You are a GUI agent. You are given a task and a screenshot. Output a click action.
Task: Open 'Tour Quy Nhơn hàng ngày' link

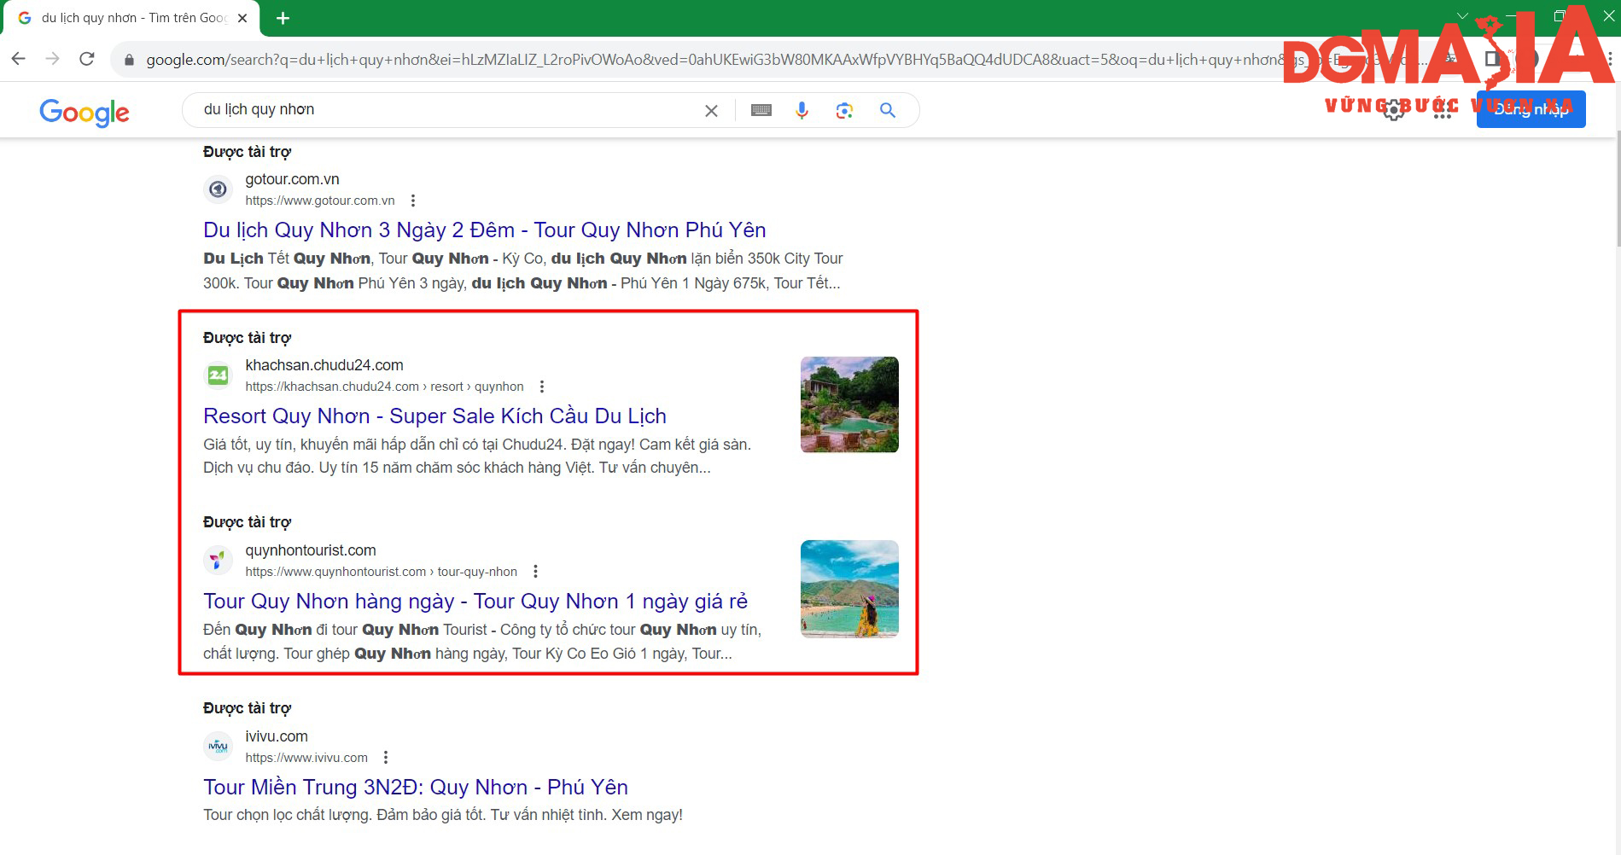(475, 602)
